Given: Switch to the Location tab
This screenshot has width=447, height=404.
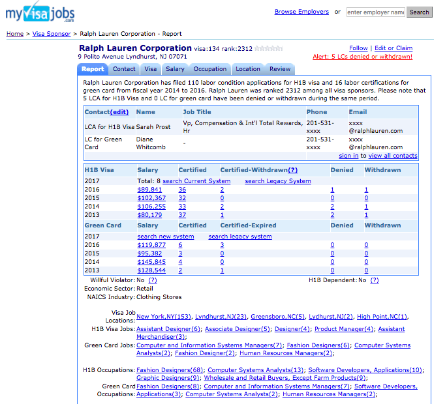Looking at the screenshot, I should click(248, 69).
